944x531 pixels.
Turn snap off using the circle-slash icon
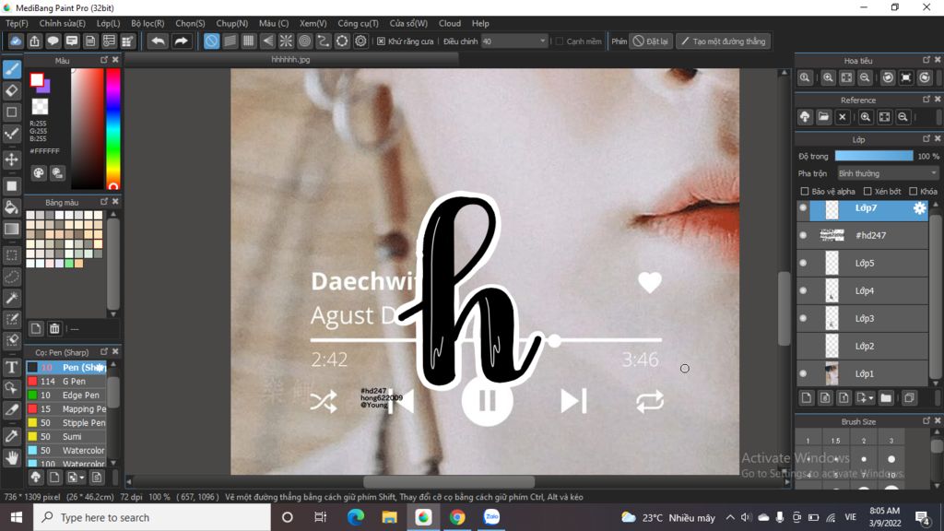click(x=211, y=41)
